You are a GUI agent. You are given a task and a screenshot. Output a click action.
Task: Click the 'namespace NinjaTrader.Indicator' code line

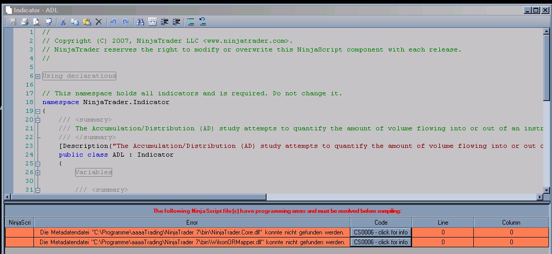(x=106, y=103)
